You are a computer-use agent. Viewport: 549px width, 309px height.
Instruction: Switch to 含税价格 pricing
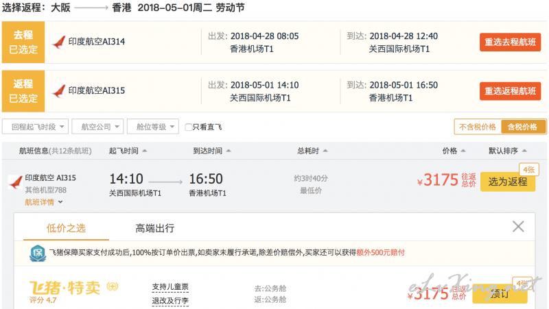(523, 127)
